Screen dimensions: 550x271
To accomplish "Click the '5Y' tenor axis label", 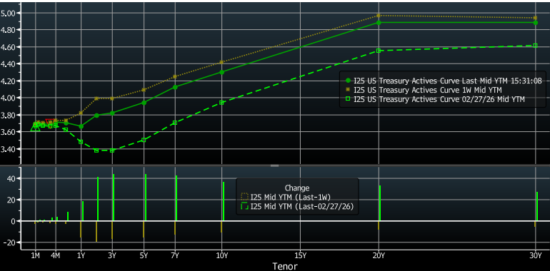I will 144,255.
